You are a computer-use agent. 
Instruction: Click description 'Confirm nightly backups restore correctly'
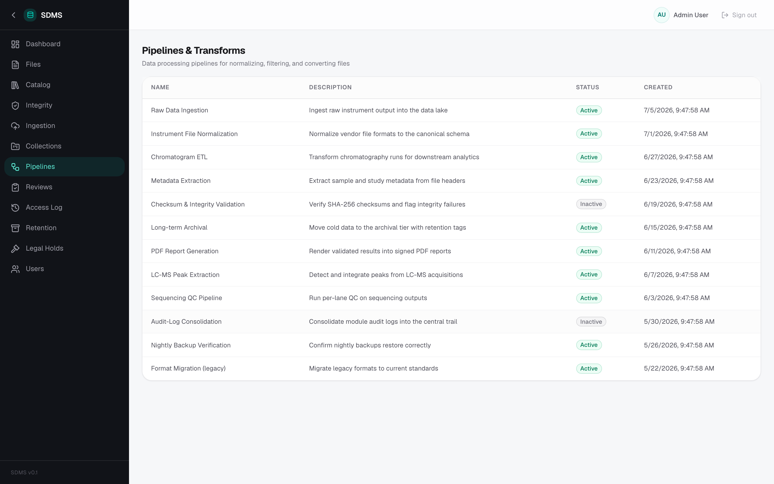(370, 346)
